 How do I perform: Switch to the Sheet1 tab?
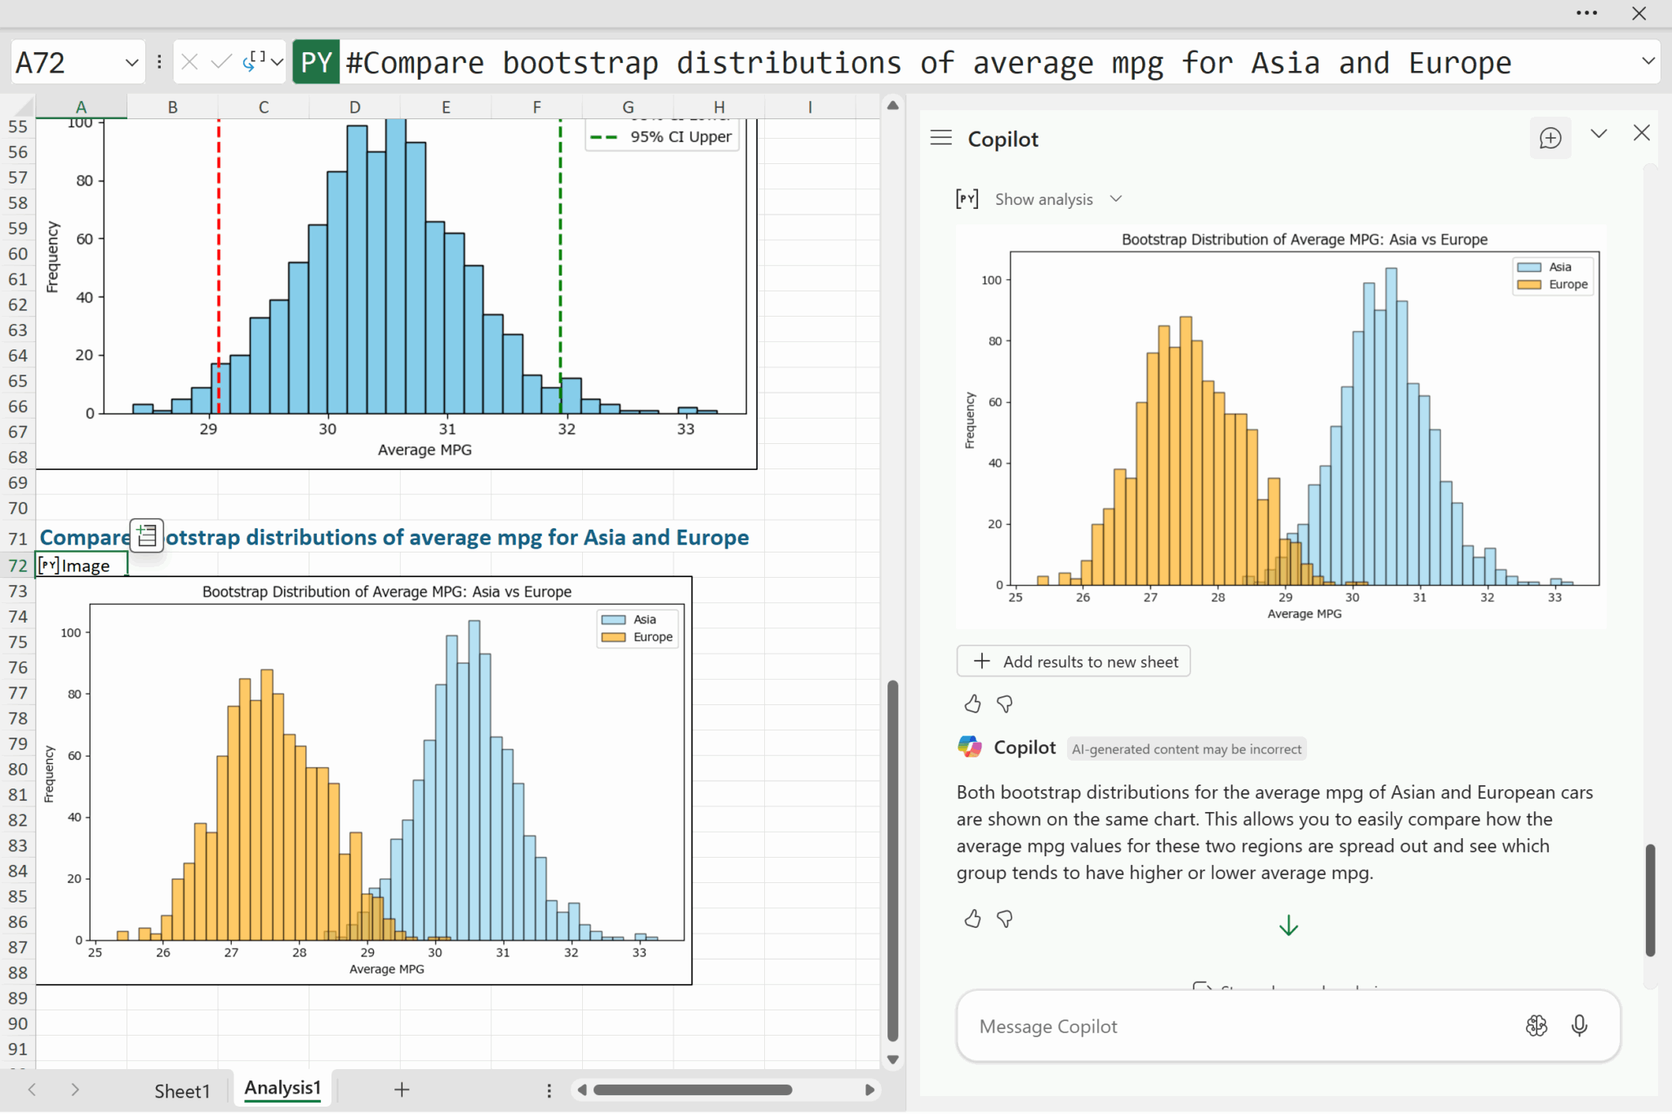coord(181,1090)
